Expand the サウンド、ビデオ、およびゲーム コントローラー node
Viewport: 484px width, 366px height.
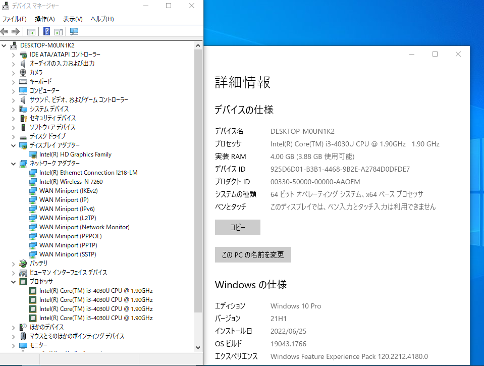(13, 100)
